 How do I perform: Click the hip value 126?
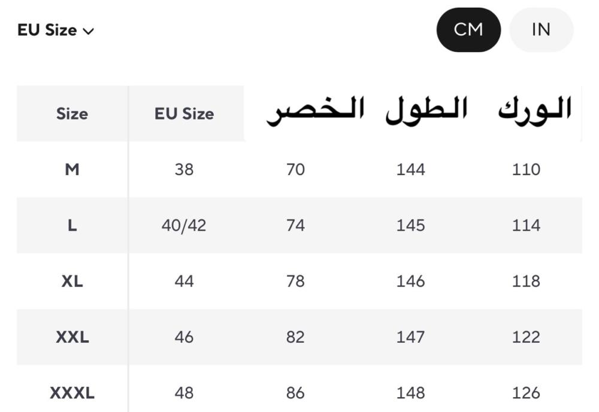(x=526, y=393)
